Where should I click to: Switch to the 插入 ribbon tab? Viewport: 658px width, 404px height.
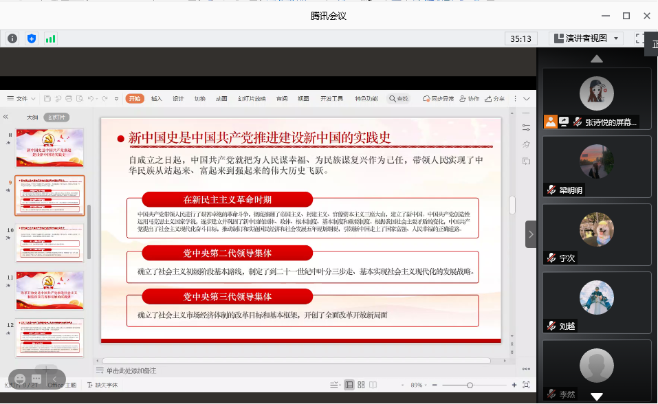click(157, 98)
